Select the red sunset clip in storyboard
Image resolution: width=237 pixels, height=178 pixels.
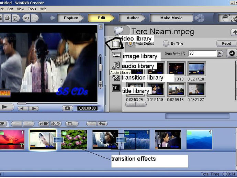point(12,140)
